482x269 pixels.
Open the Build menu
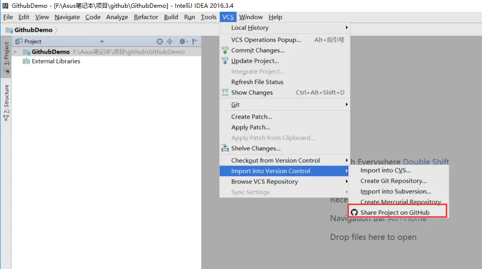(x=171, y=17)
